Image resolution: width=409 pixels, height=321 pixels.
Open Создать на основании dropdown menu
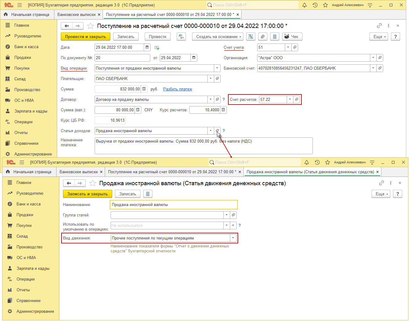point(218,36)
